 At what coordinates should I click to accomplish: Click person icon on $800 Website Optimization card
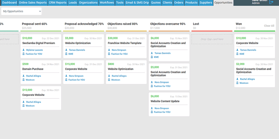[x=109, y=76]
